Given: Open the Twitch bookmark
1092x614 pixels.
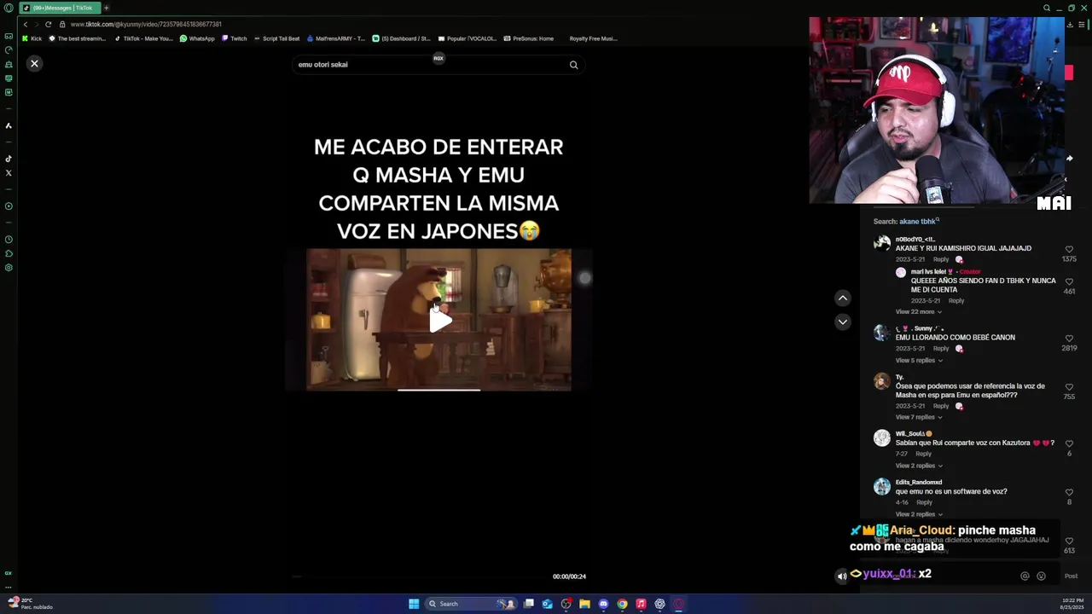Looking at the screenshot, I should click(235, 38).
